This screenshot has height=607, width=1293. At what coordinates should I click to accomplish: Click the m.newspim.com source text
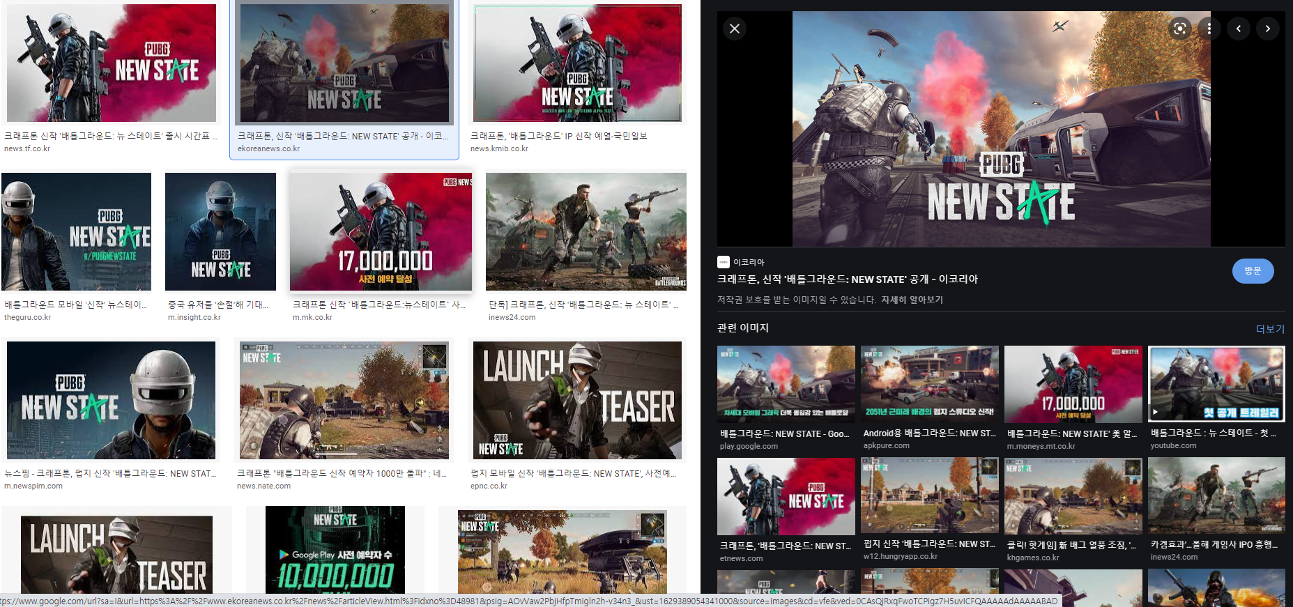[33, 486]
